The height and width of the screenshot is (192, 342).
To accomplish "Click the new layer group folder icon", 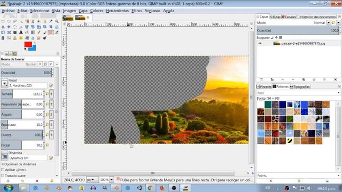I will 272,79.
